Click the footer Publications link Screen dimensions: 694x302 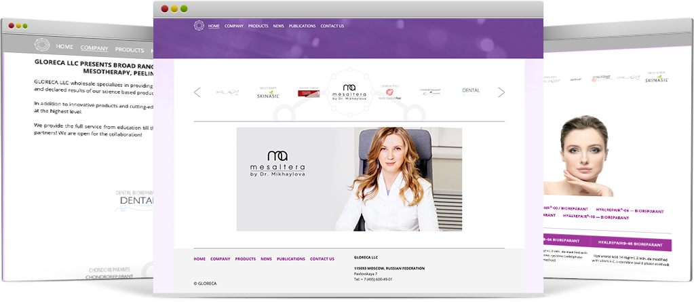pyautogui.click(x=291, y=259)
